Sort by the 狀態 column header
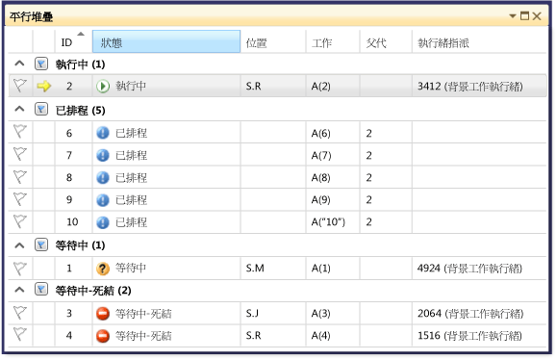 [x=166, y=41]
